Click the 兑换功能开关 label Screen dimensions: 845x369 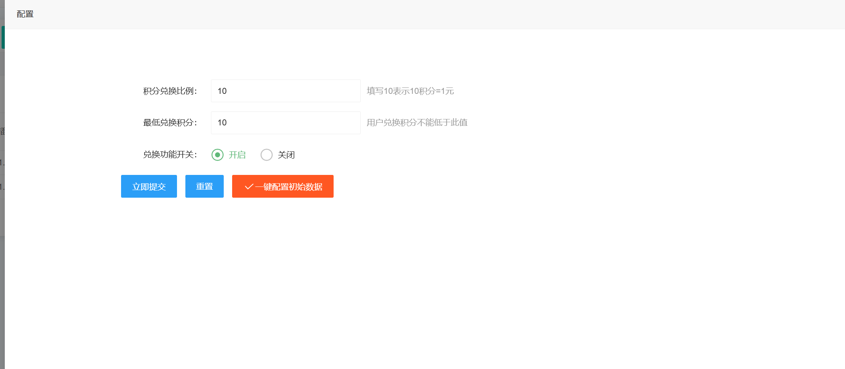[x=170, y=155]
